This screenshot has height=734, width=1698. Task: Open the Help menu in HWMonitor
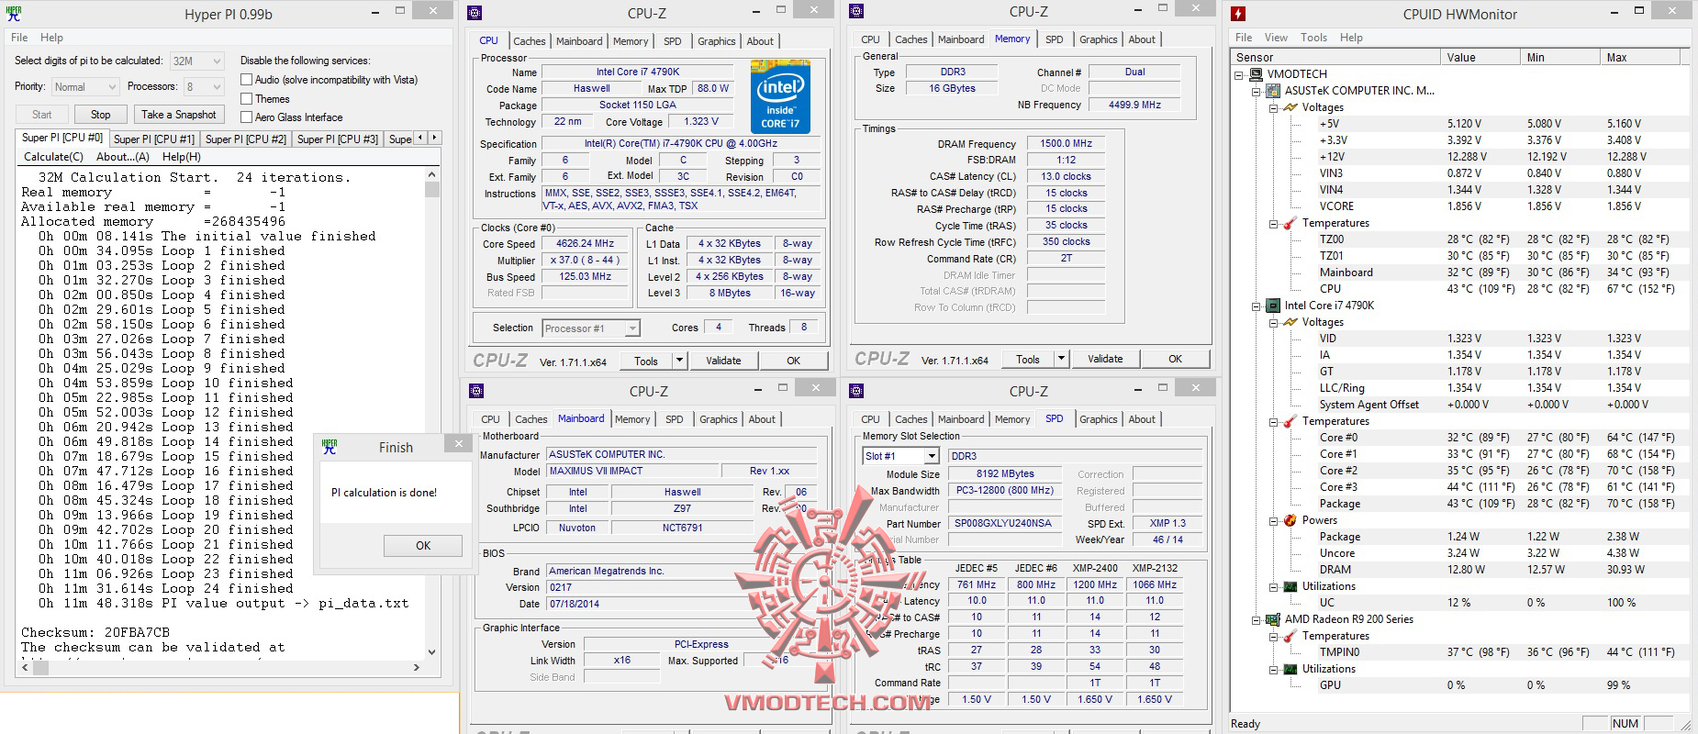coord(1351,38)
